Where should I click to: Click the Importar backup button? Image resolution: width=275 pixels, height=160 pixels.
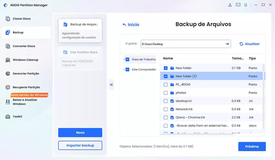point(80,145)
